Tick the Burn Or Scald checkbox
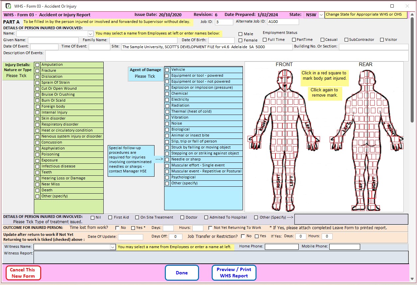The width and height of the screenshot is (417, 285). point(37,100)
